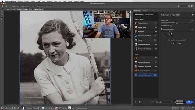Click the zoom percentage field in status bar

click(7, 105)
